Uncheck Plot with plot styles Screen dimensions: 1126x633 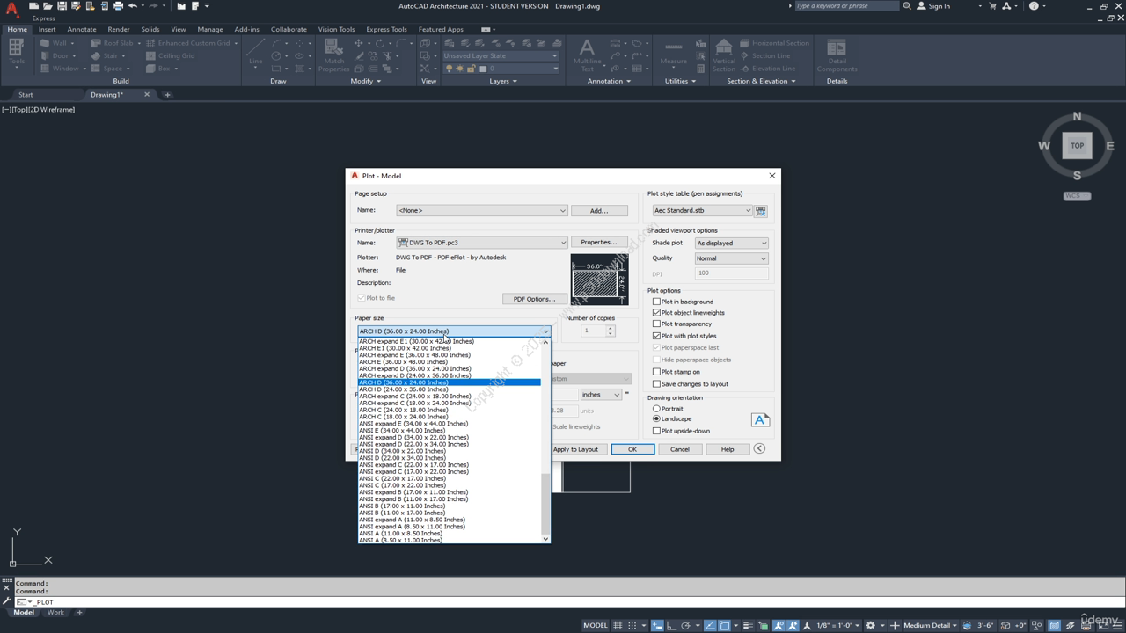pyautogui.click(x=656, y=336)
